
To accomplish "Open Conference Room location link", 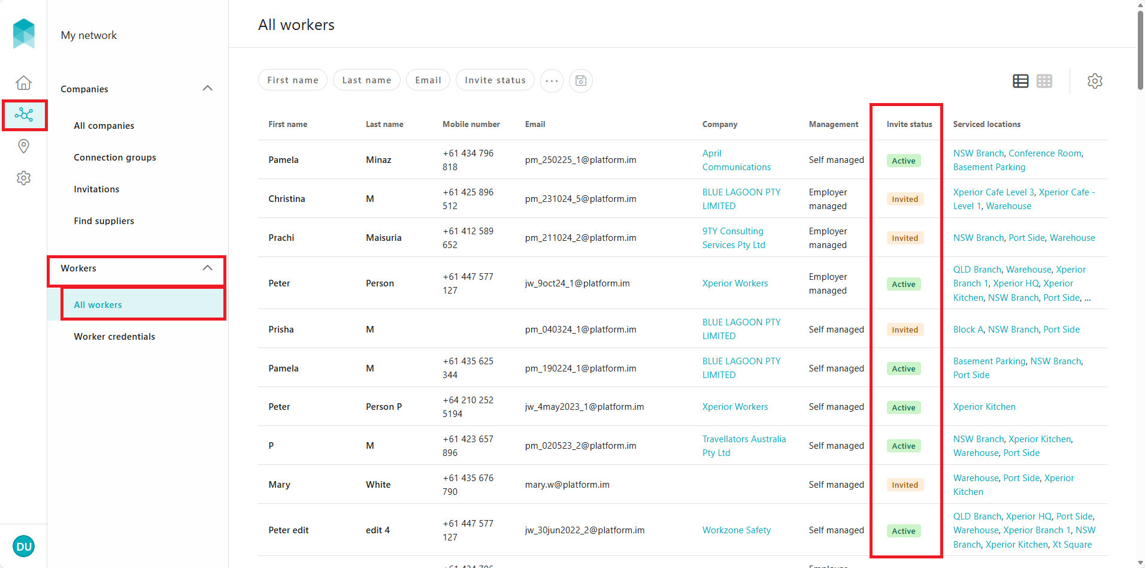I will [x=1045, y=153].
